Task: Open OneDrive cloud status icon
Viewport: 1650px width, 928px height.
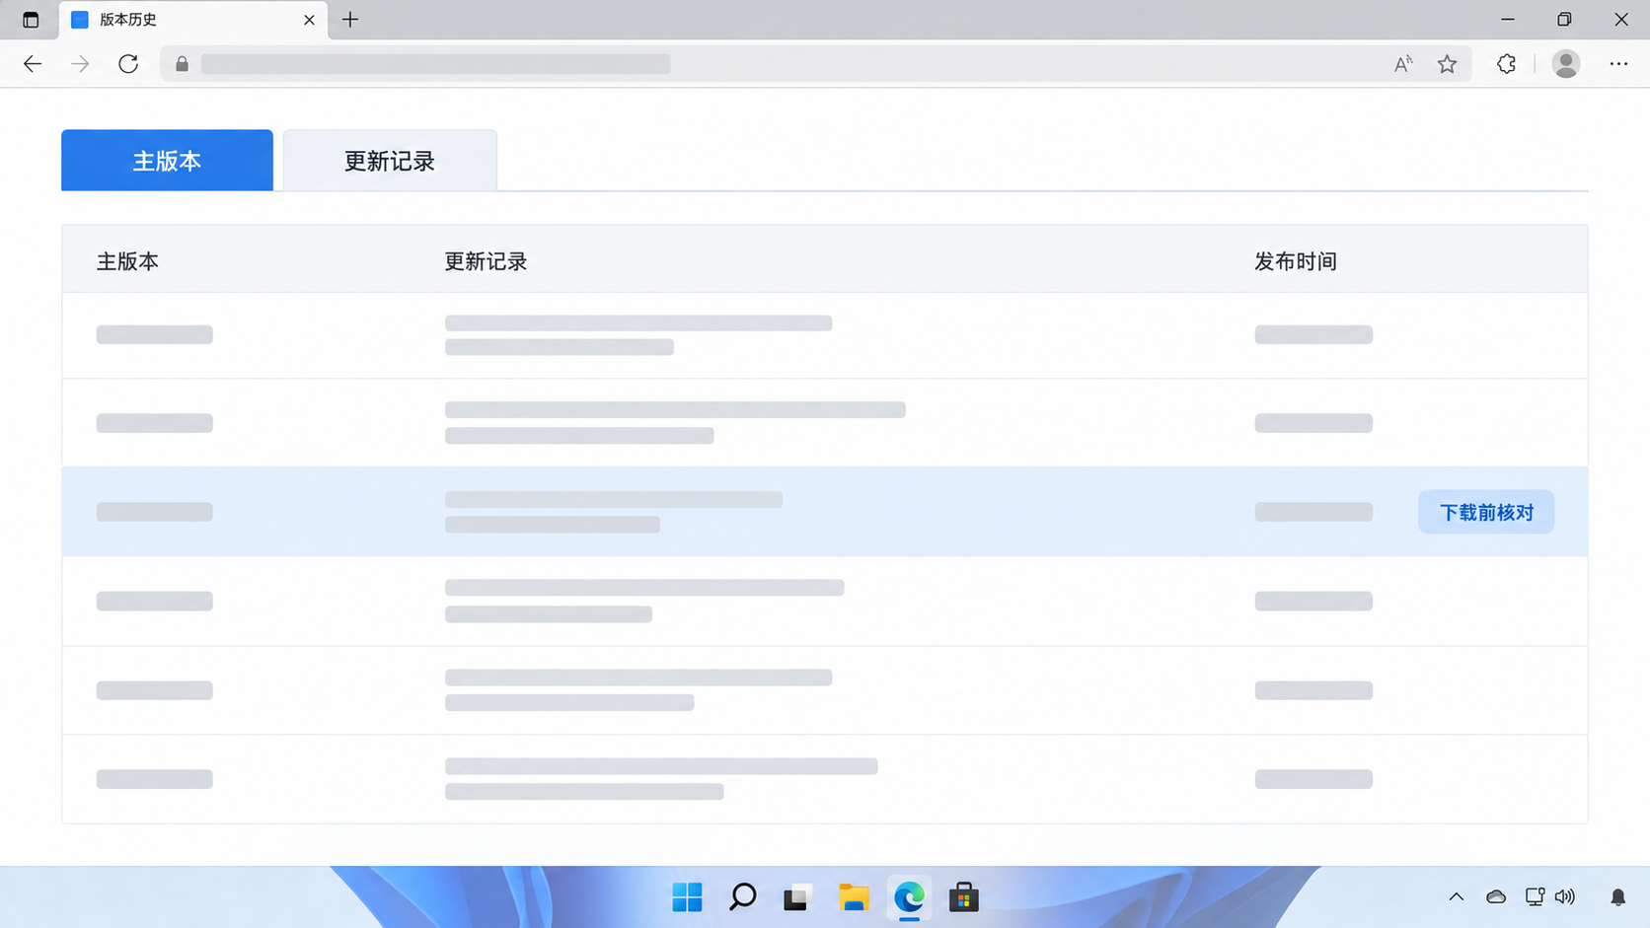Action: (1496, 896)
